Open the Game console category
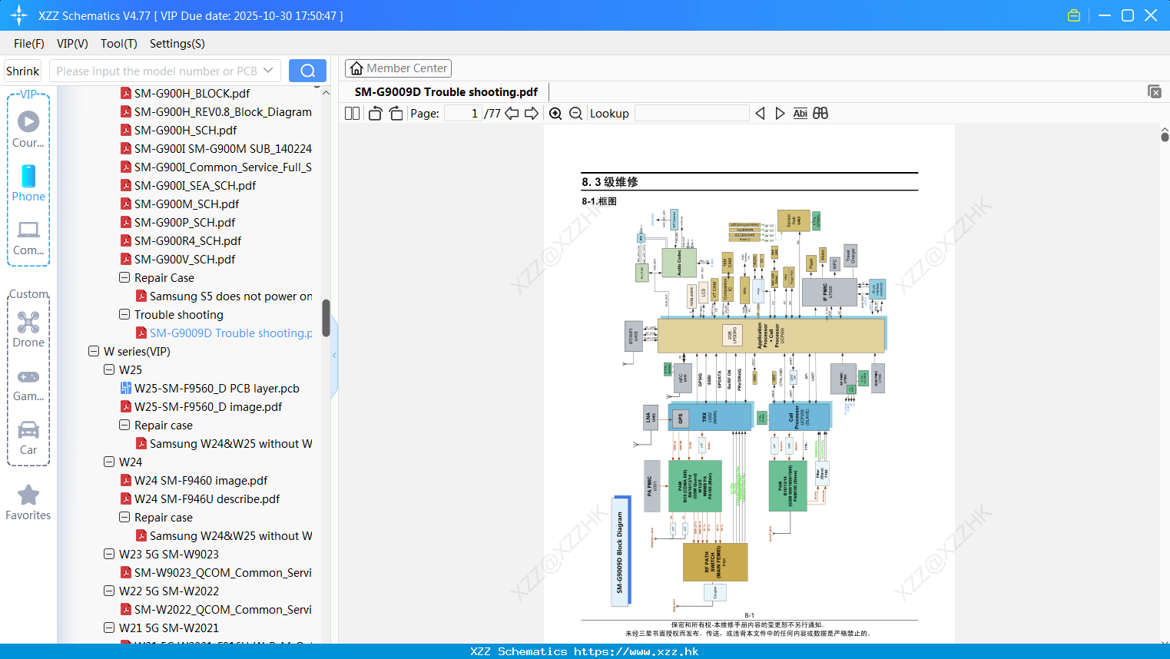 (28, 384)
